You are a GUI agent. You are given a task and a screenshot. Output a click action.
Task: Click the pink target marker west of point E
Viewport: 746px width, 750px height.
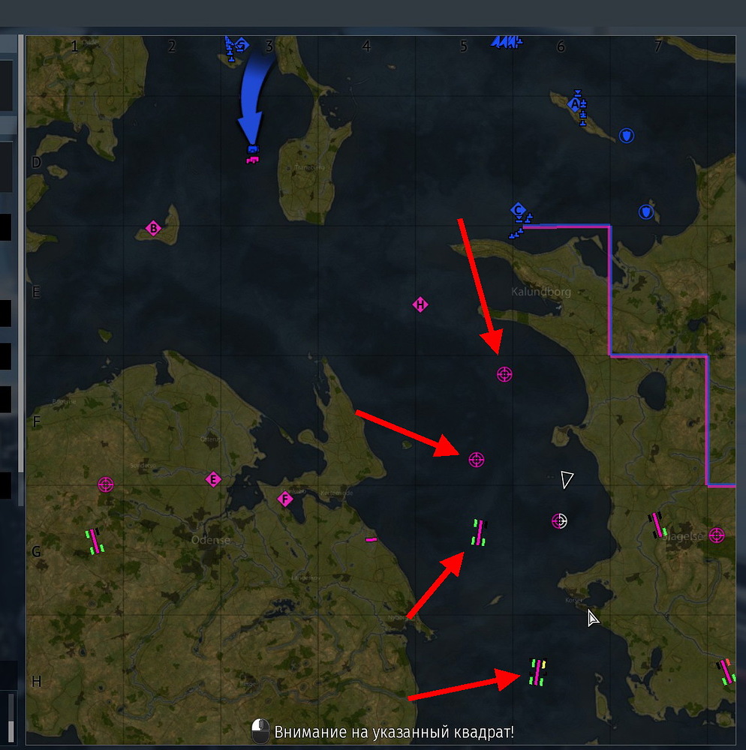[106, 484]
